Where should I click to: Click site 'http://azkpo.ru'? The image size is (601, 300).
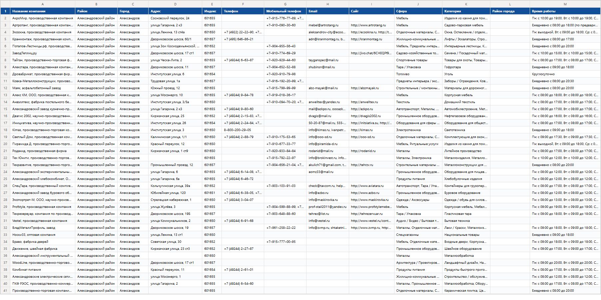click(x=371, y=109)
